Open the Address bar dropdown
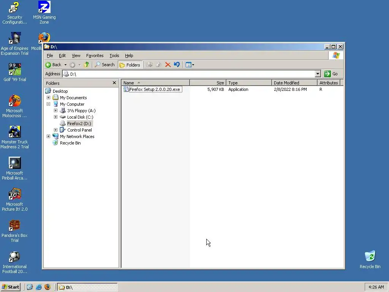The height and width of the screenshot is (292, 389). pos(318,74)
